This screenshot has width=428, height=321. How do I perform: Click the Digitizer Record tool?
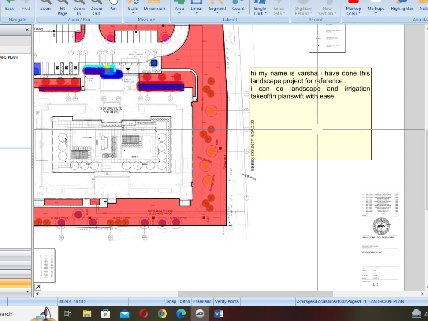(x=303, y=8)
